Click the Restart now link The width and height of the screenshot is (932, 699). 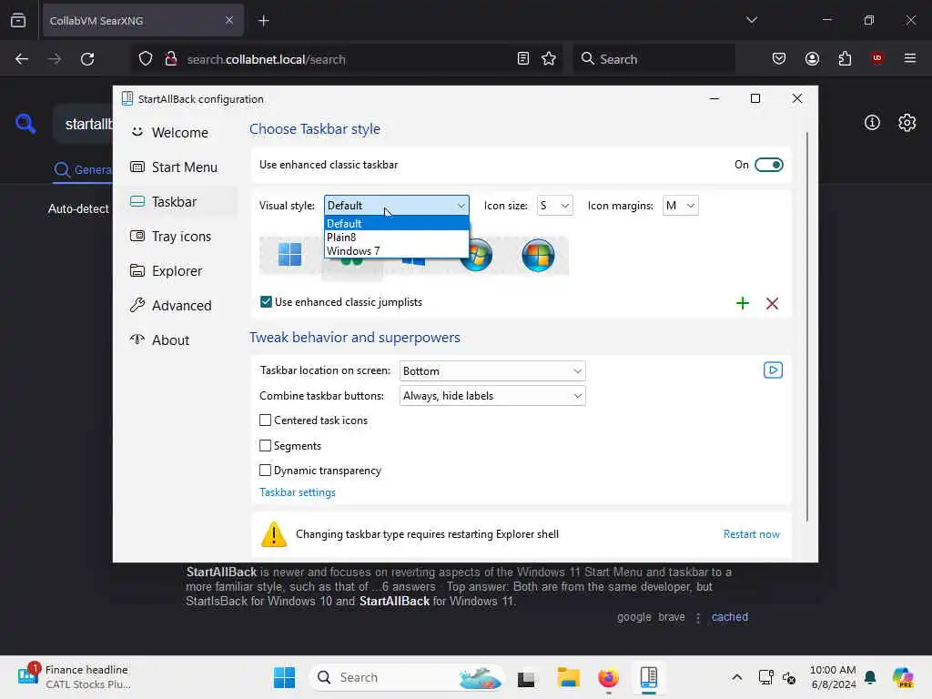point(751,533)
